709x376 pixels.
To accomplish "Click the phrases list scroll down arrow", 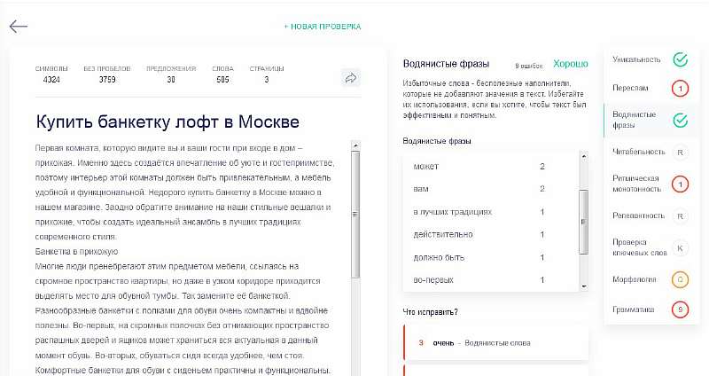I will (x=584, y=286).
